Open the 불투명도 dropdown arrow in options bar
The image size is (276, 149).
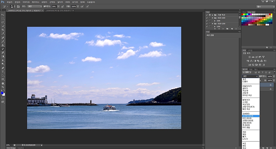(59, 6)
